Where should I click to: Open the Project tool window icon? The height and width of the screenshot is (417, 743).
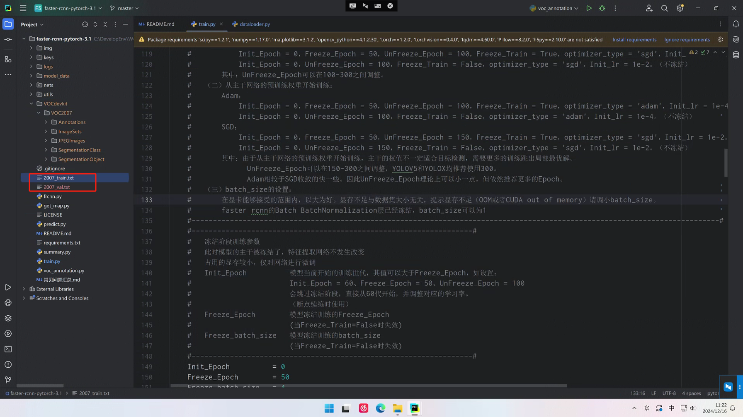pyautogui.click(x=8, y=24)
